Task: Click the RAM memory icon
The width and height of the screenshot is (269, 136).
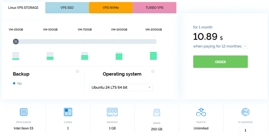Action: tap(112, 112)
